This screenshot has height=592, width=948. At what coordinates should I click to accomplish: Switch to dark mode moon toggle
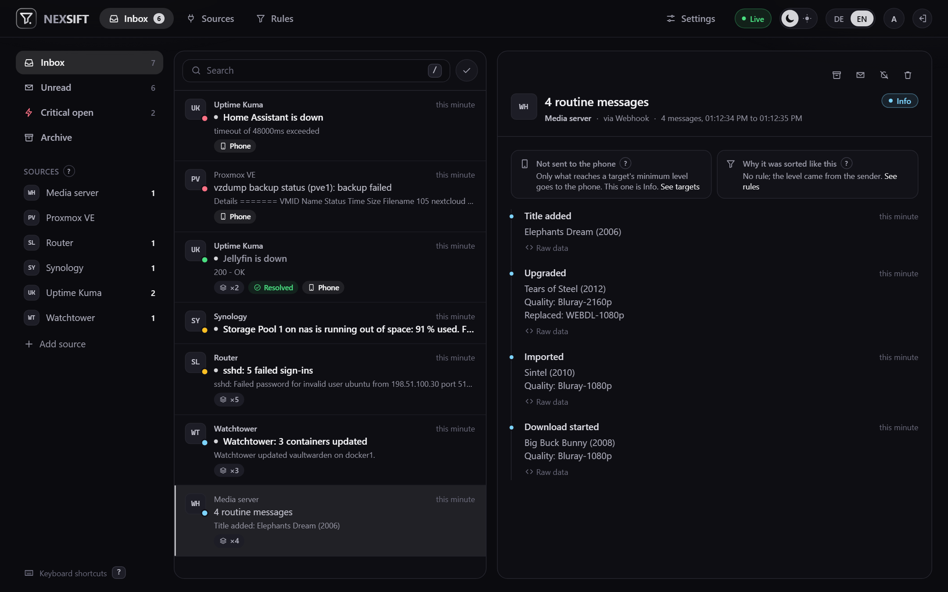(790, 18)
